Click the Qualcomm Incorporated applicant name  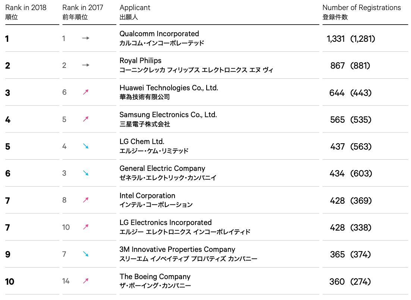159,34
